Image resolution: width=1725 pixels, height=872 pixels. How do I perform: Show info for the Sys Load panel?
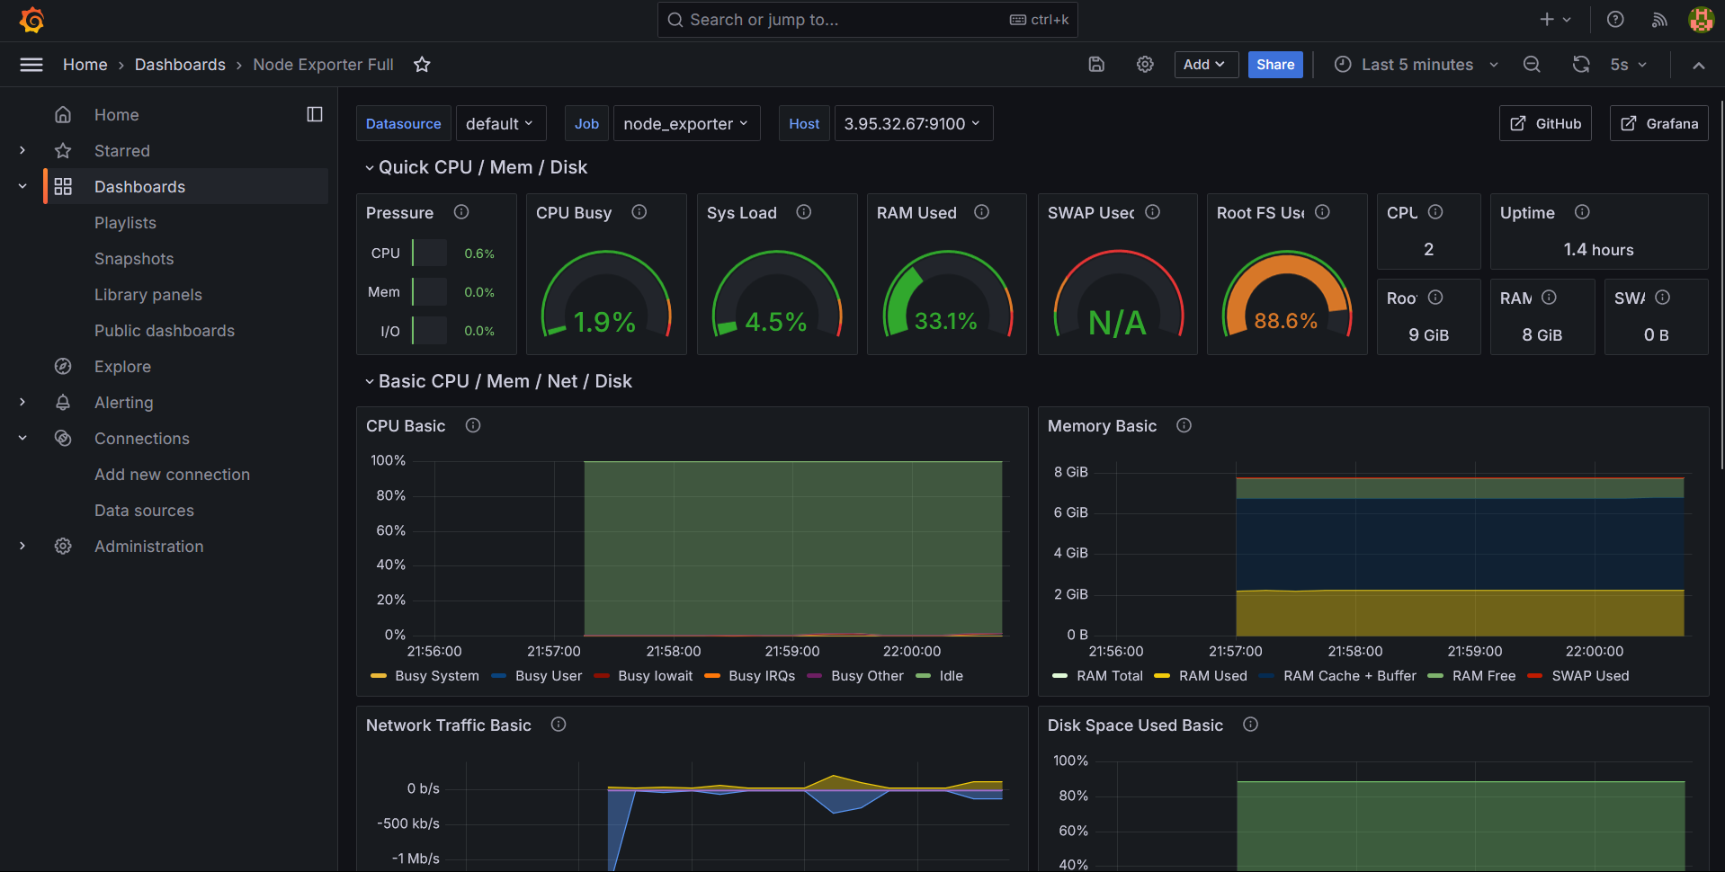[x=804, y=212]
